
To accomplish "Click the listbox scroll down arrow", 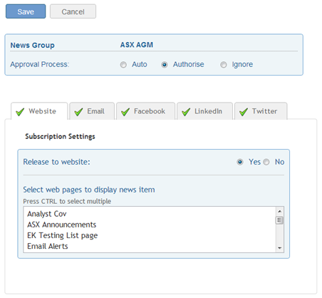I will (x=279, y=248).
